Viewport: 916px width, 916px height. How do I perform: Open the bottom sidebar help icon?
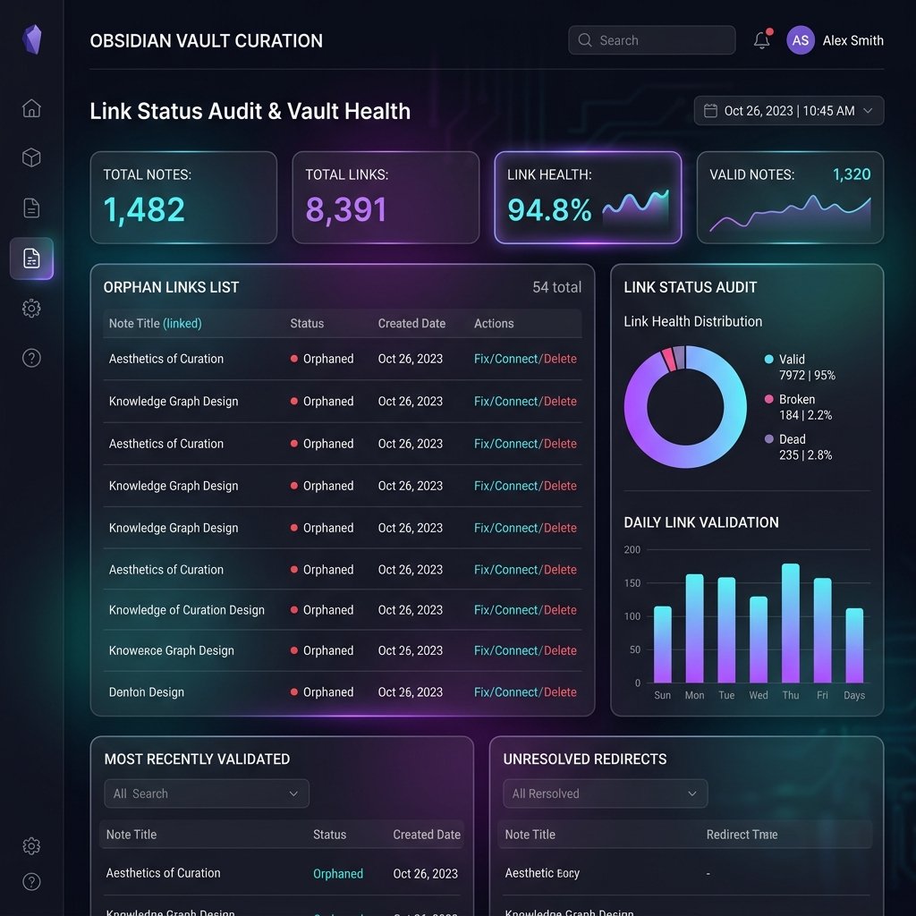coord(31,881)
